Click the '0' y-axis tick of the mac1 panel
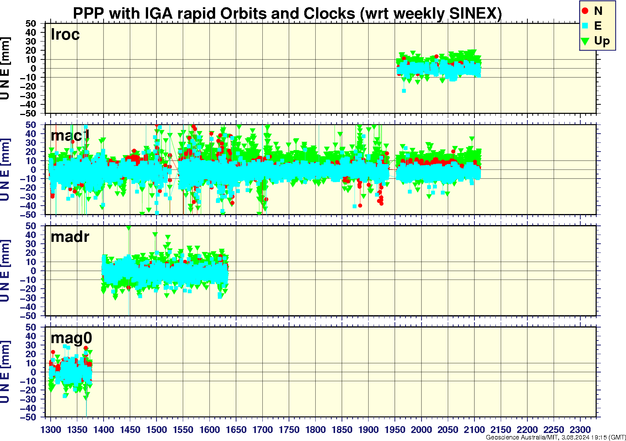This screenshot has width=626, height=441. [34, 169]
